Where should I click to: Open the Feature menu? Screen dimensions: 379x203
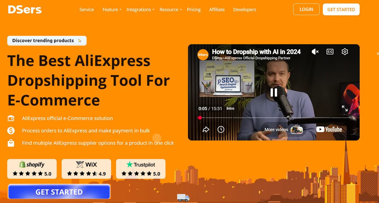click(x=110, y=9)
